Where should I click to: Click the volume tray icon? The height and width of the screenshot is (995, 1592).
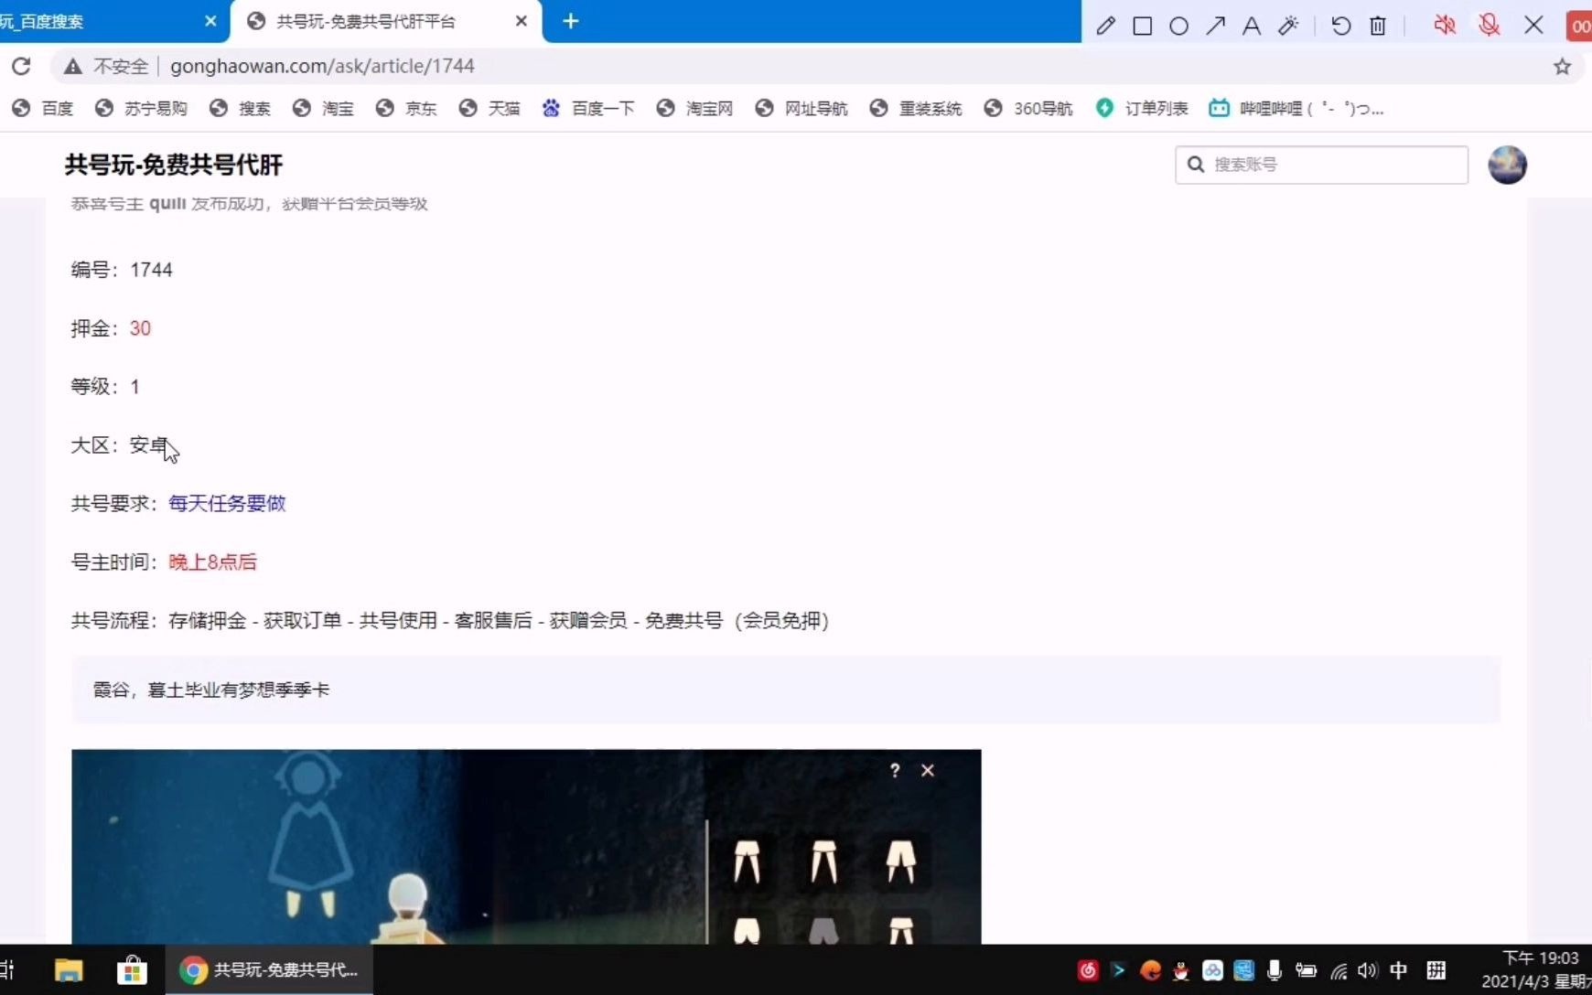click(x=1368, y=970)
